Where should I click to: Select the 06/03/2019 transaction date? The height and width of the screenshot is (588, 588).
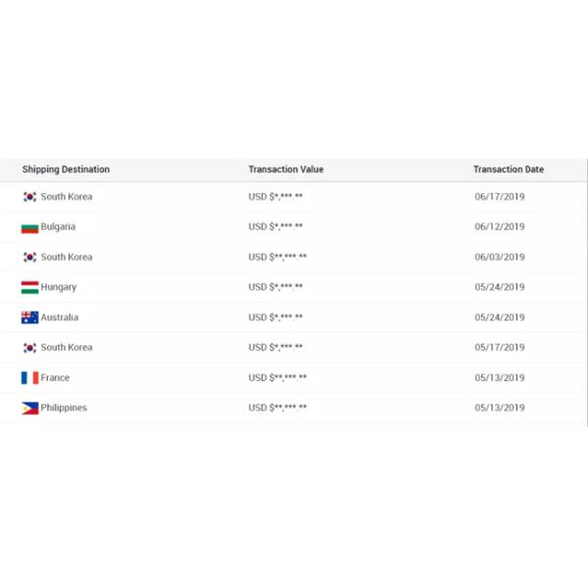(x=500, y=257)
